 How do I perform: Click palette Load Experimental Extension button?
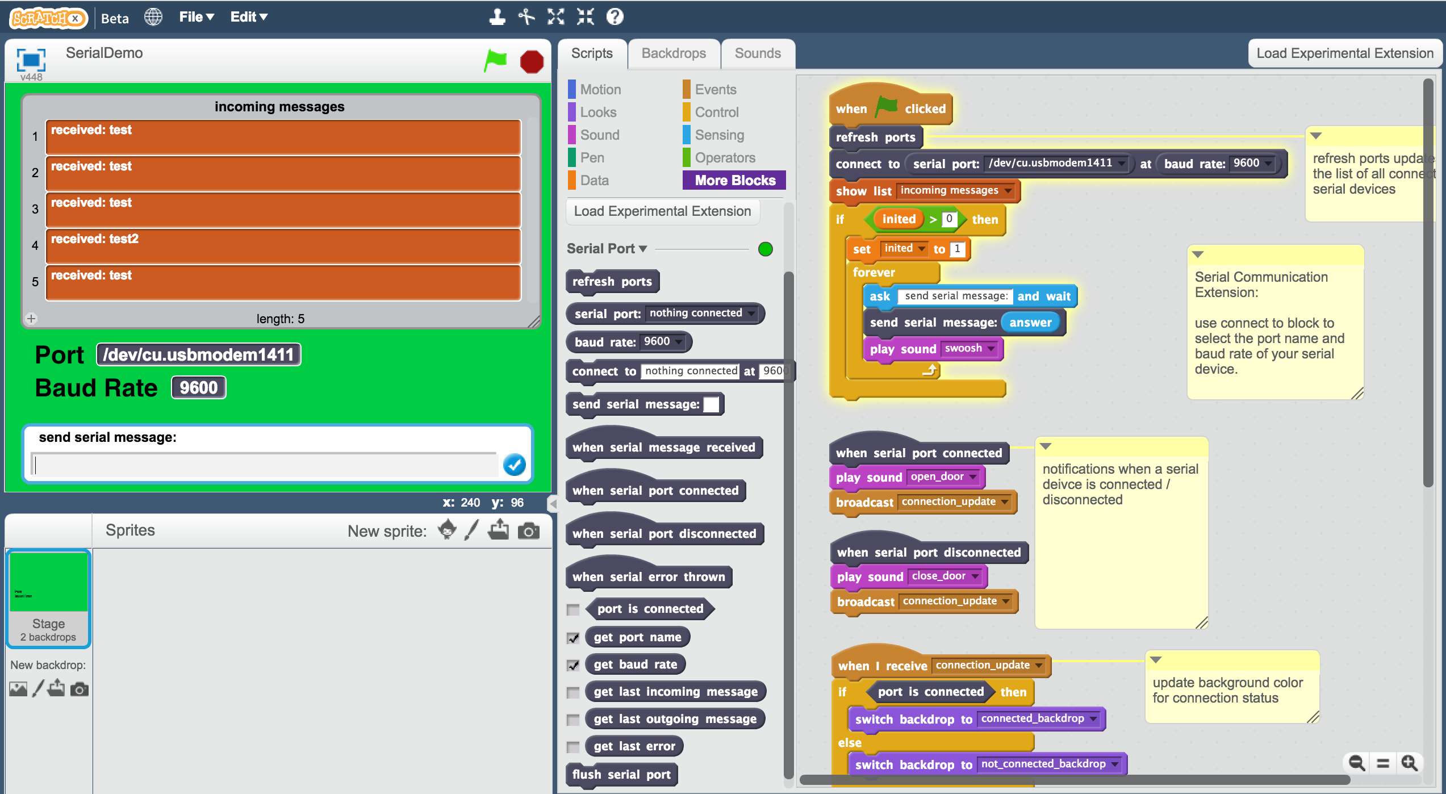point(662,211)
